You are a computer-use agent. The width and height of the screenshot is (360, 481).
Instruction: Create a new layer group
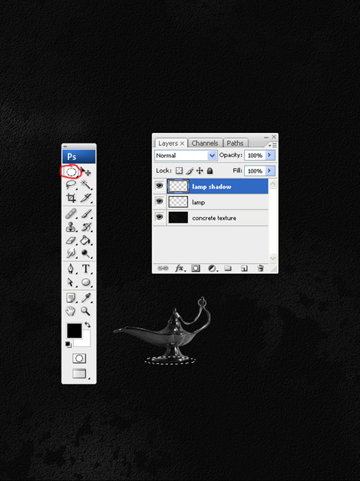228,268
